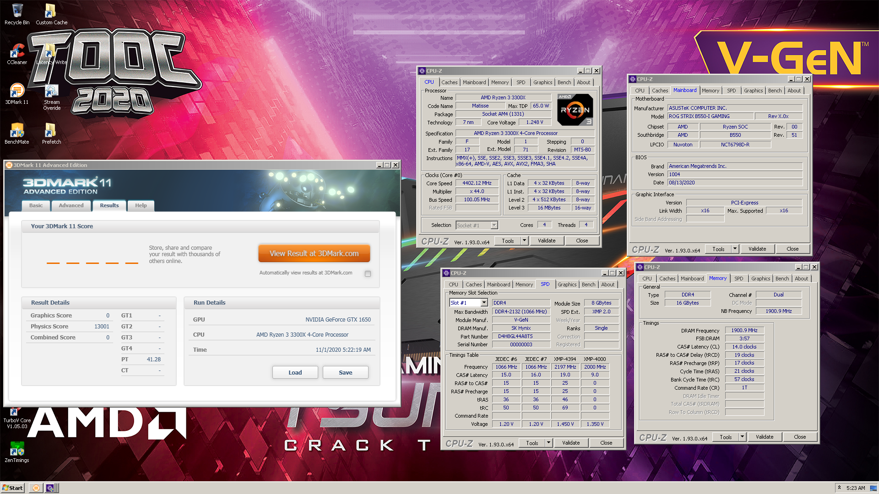Select Caches tab in CPU-Z CPU window

pos(449,82)
